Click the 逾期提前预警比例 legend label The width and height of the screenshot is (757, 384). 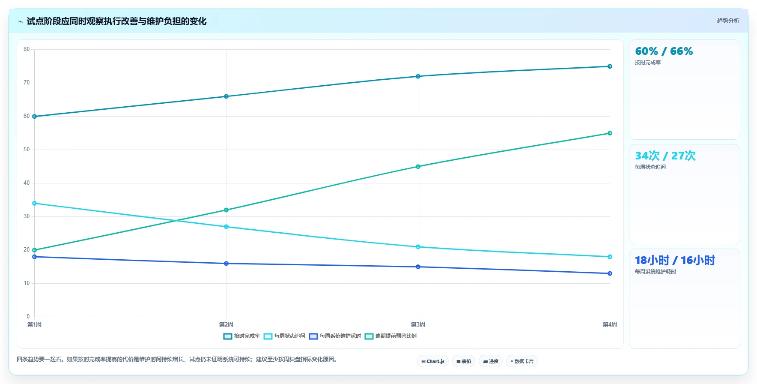pyautogui.click(x=396, y=336)
